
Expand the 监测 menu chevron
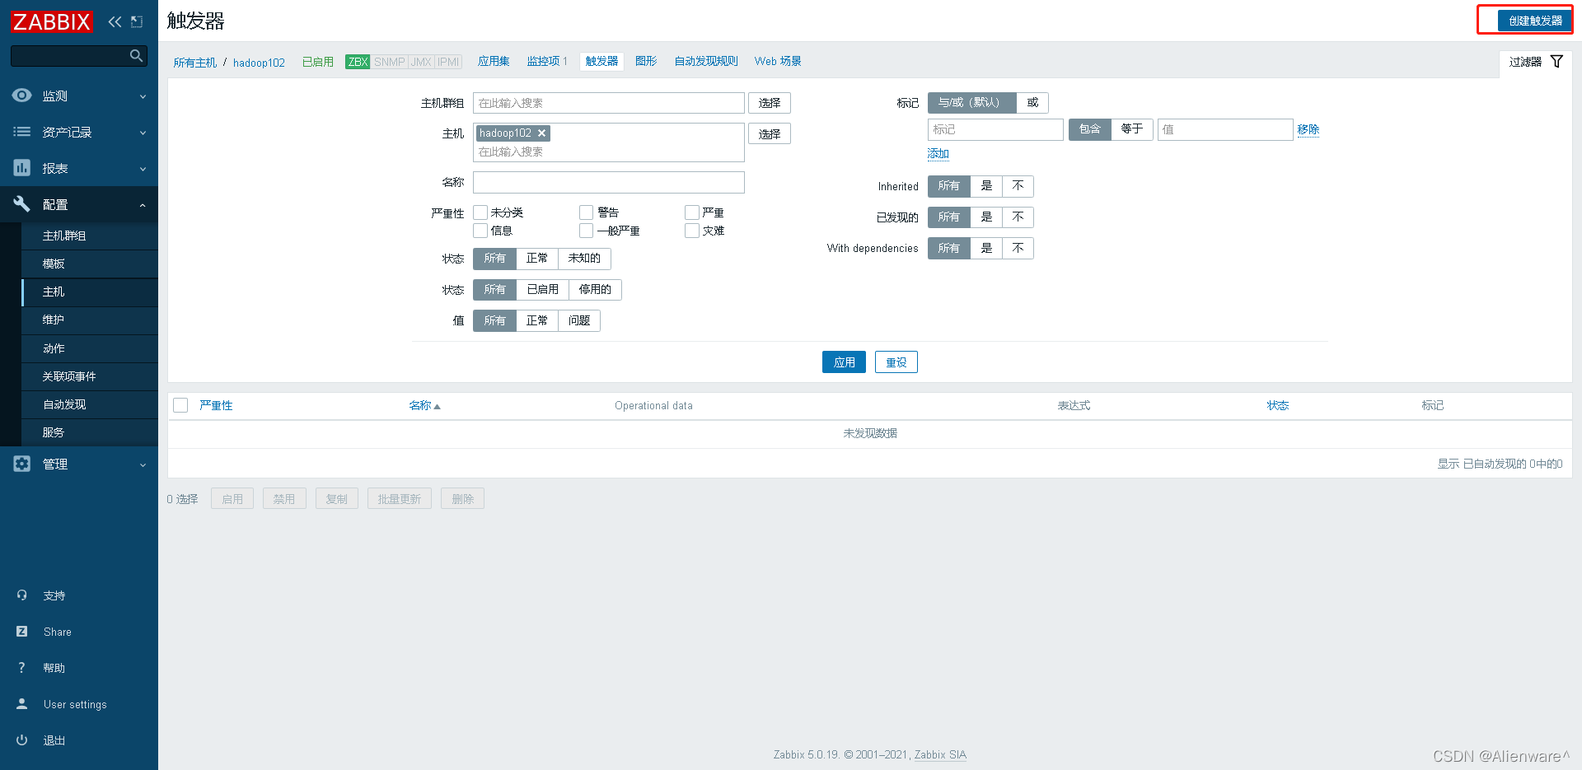coord(143,96)
